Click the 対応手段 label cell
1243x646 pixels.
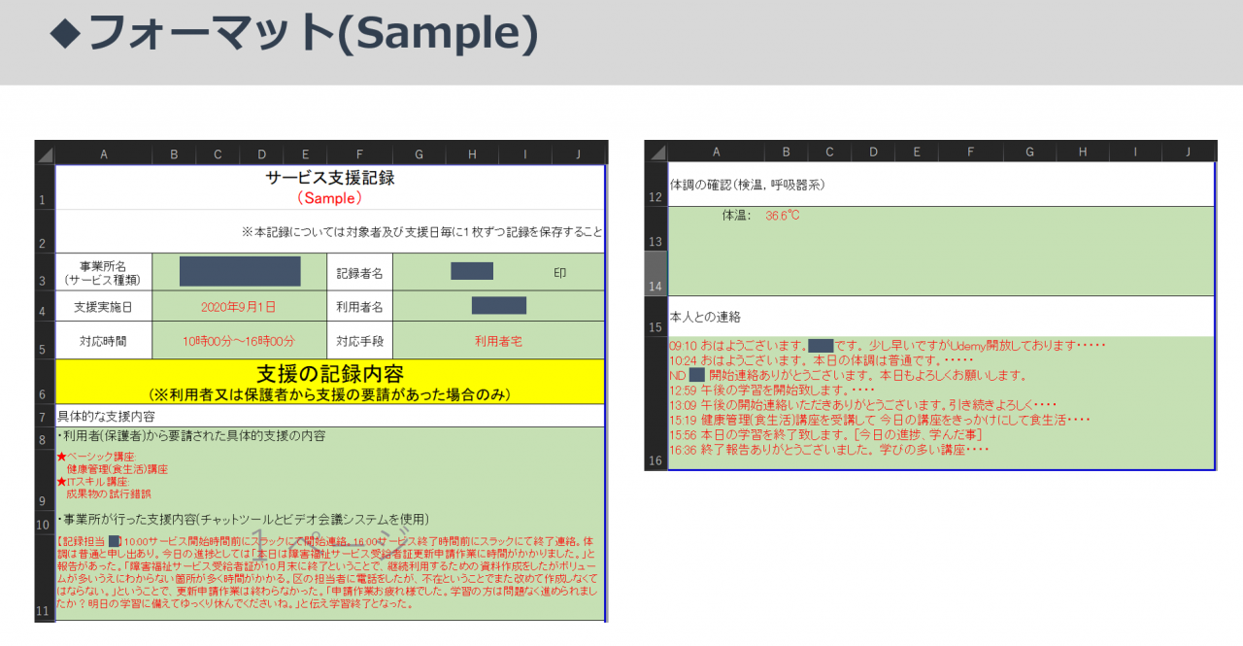pos(359,341)
